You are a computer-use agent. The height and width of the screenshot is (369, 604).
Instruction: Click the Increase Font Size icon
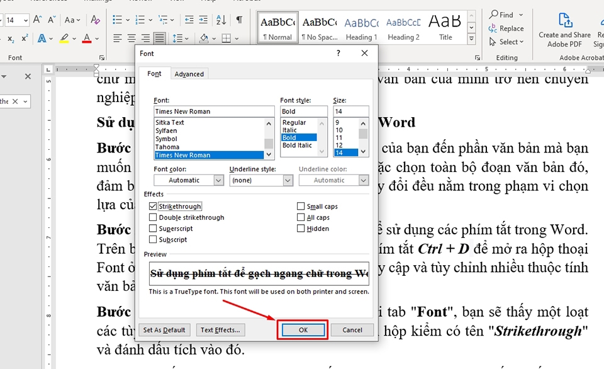[37, 20]
